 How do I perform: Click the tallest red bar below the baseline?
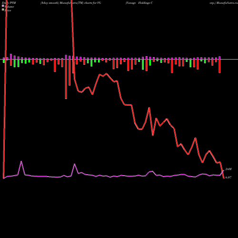(66, 79)
